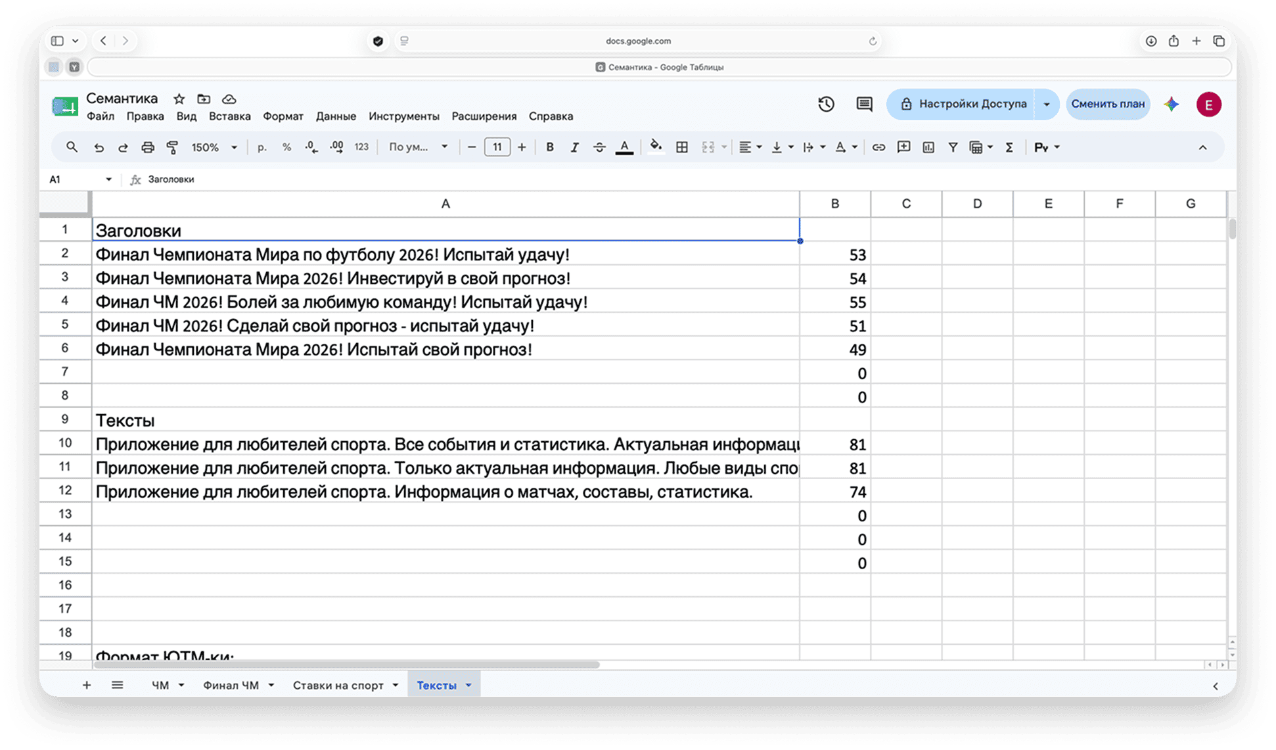Toggle bold formatting

pos(550,147)
